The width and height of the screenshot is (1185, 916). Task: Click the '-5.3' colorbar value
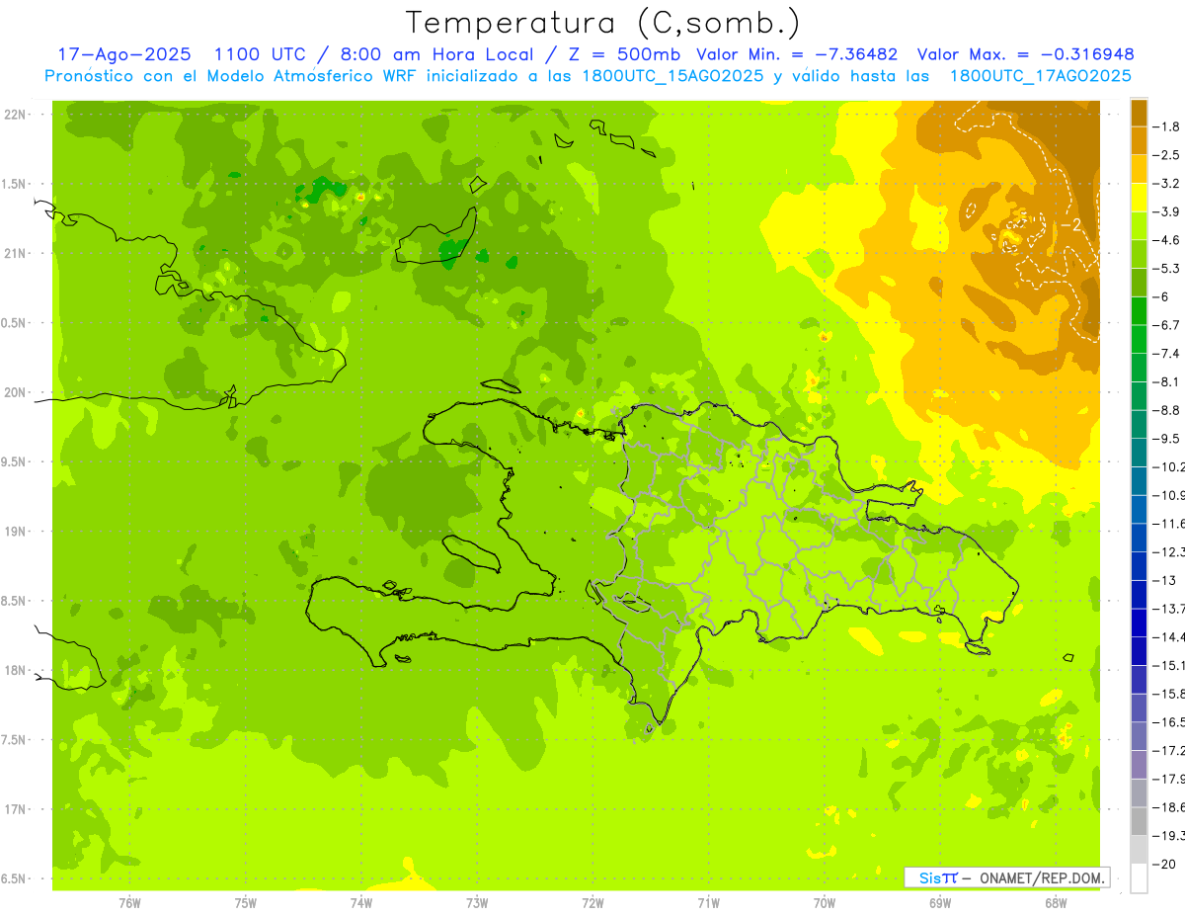[1166, 269]
